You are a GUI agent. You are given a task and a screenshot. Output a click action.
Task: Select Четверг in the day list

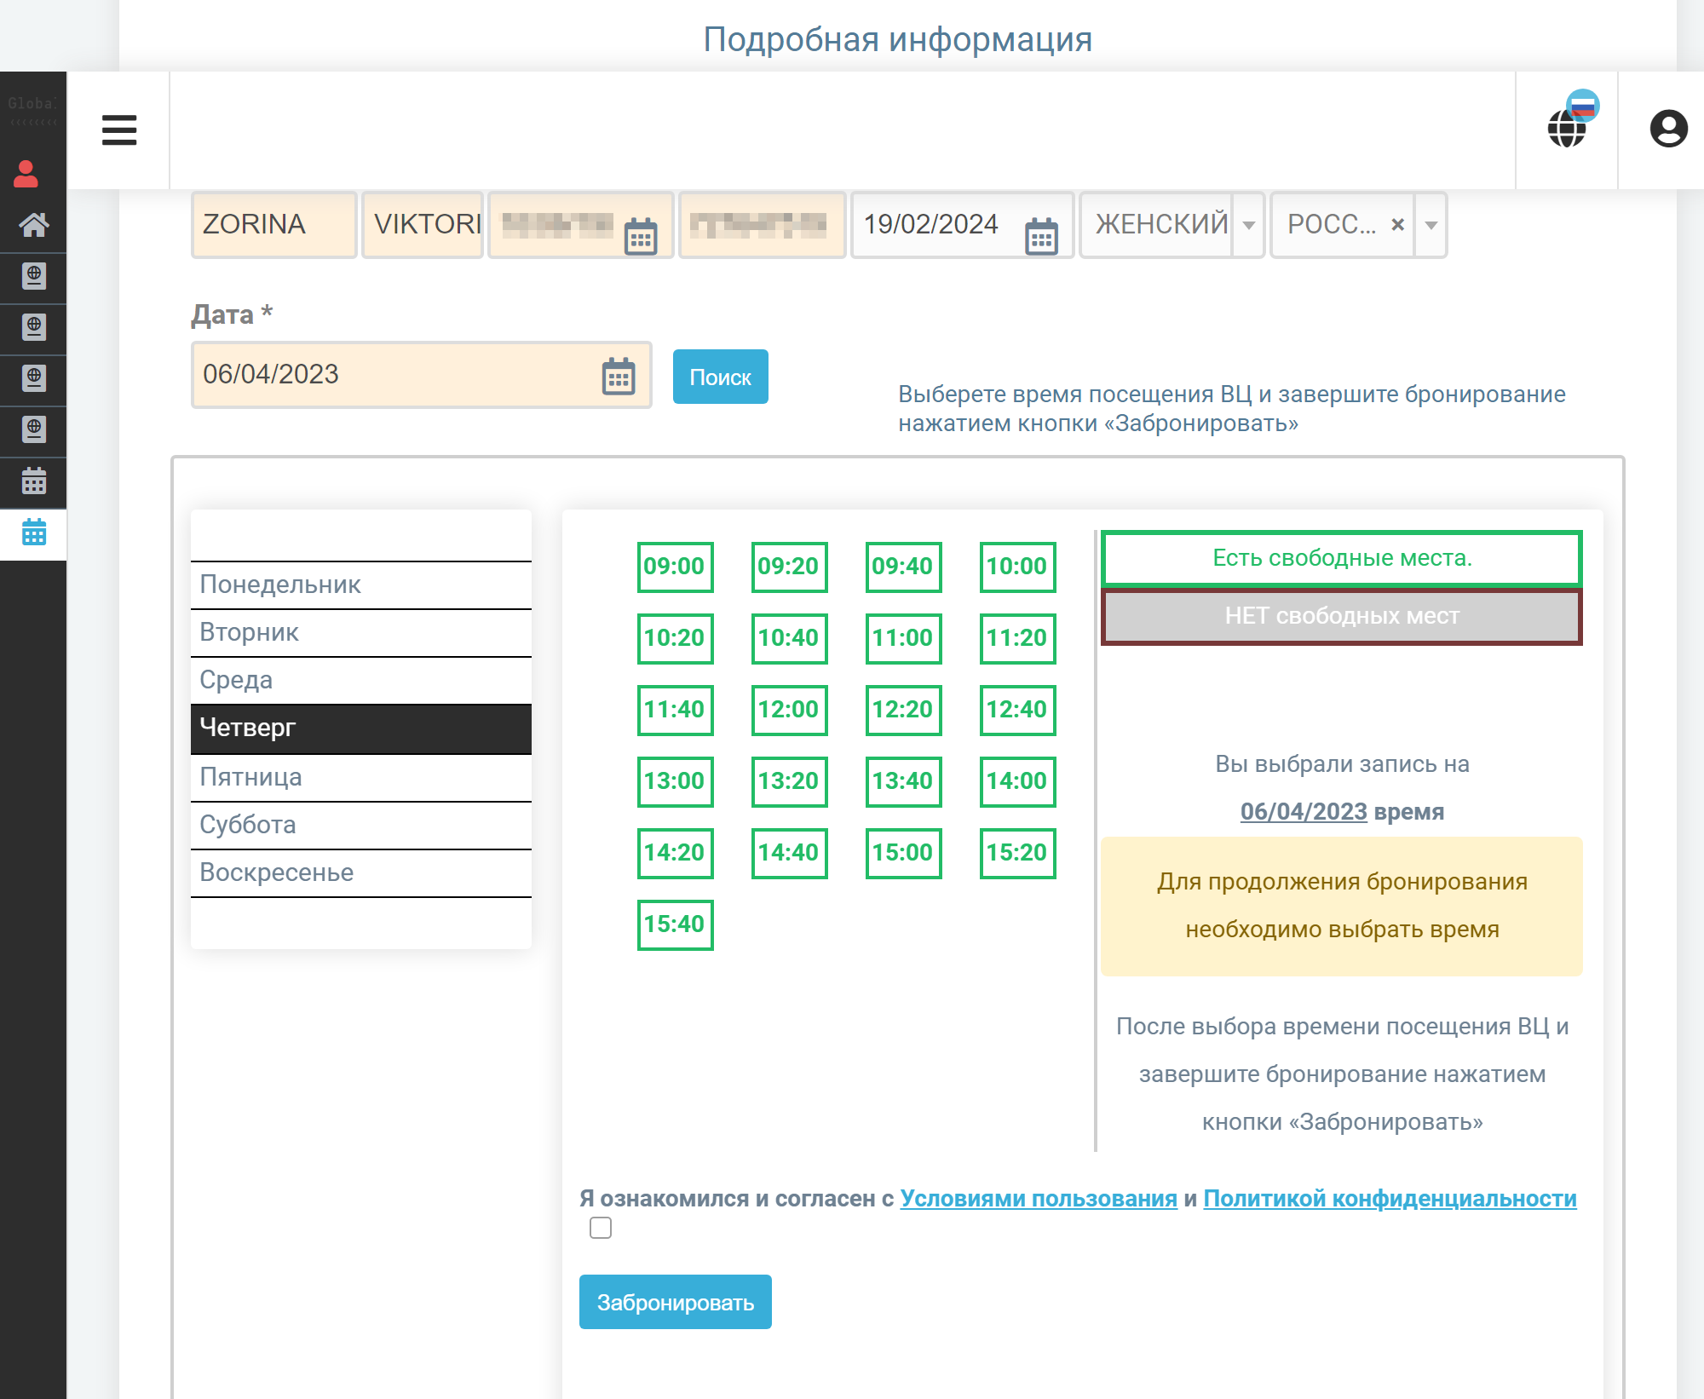pyautogui.click(x=361, y=728)
